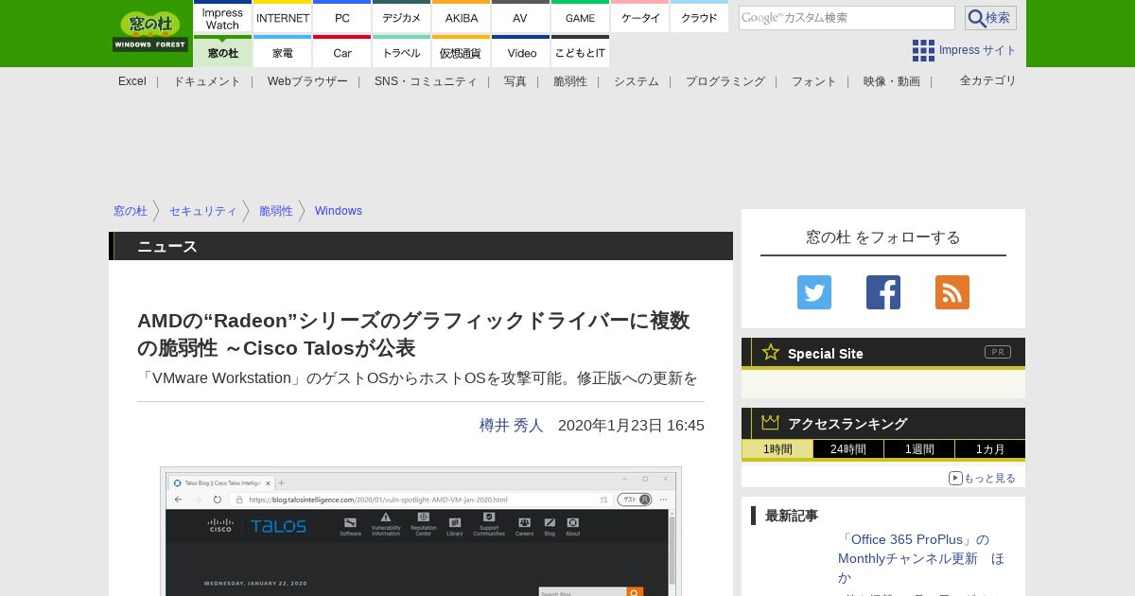Click the Special Site star icon
Image resolution: width=1135 pixels, height=596 pixels.
[x=771, y=352]
